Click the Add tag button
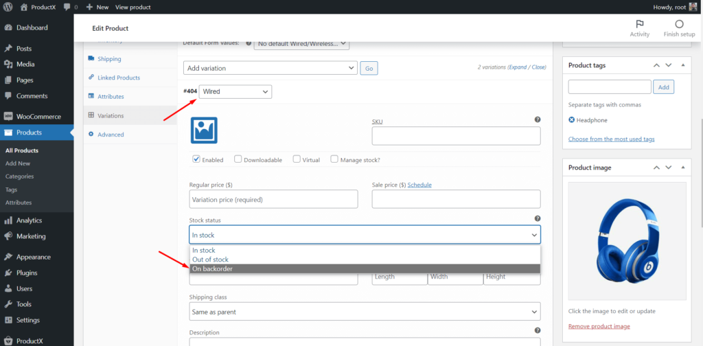This screenshot has height=346, width=703. pos(664,87)
